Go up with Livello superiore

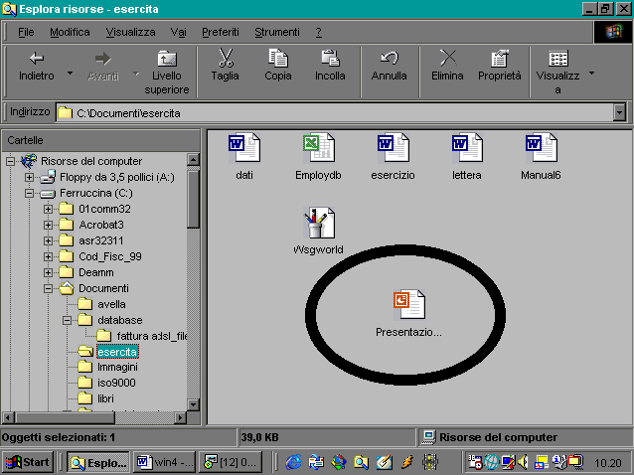(167, 73)
